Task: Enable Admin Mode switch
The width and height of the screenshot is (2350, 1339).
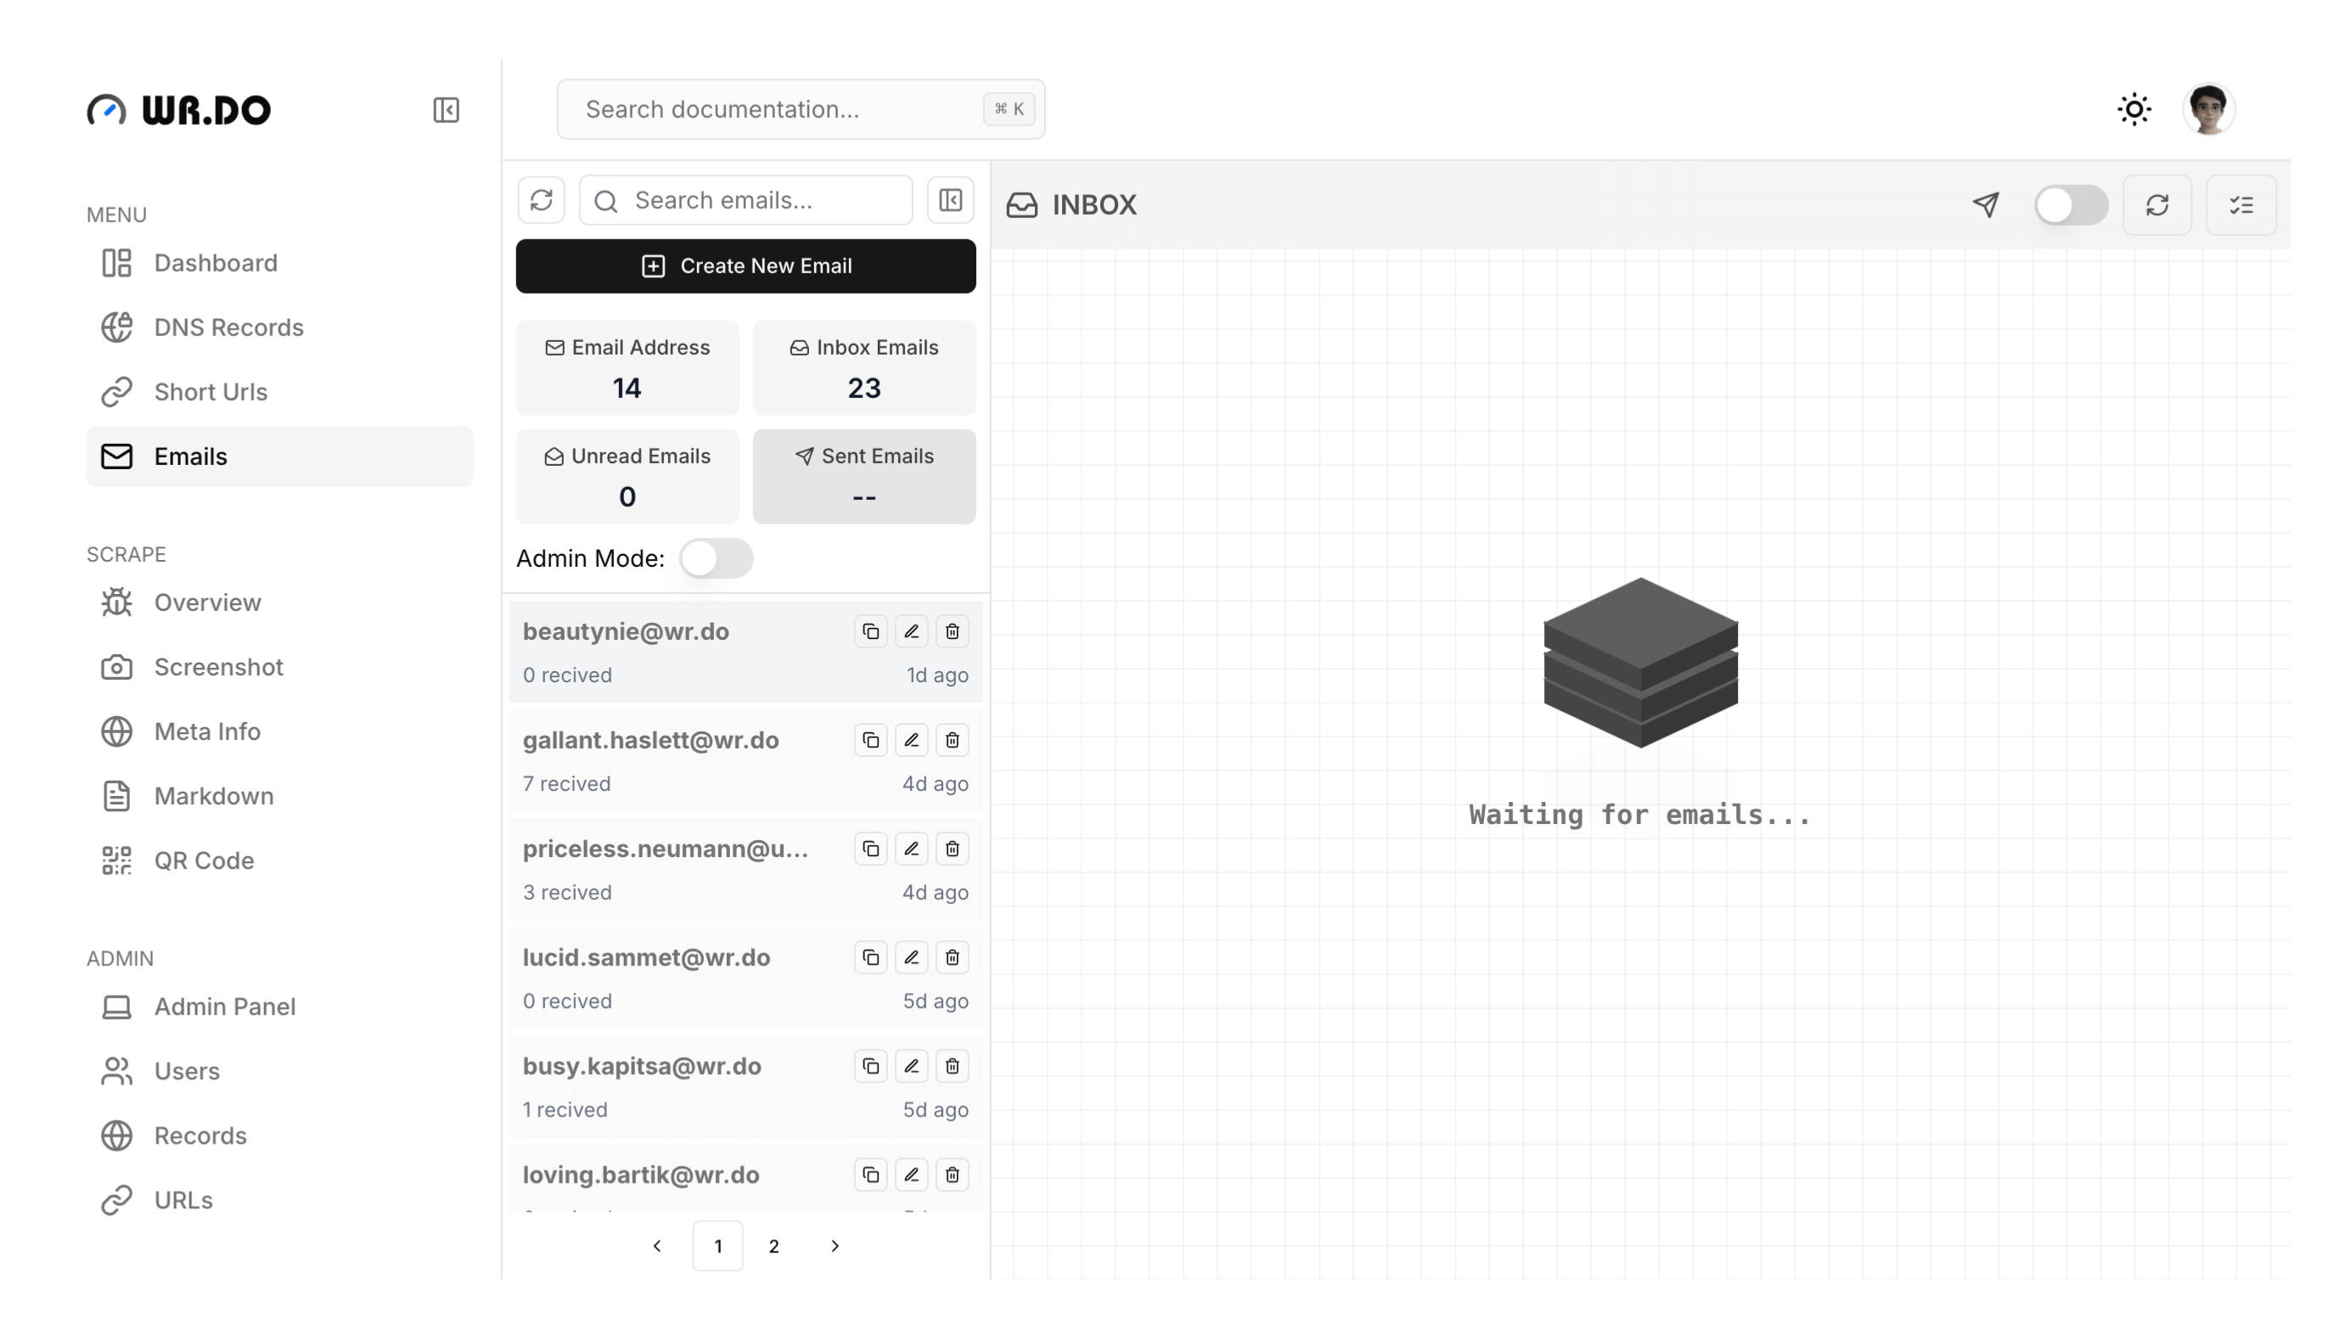Action: 716,558
